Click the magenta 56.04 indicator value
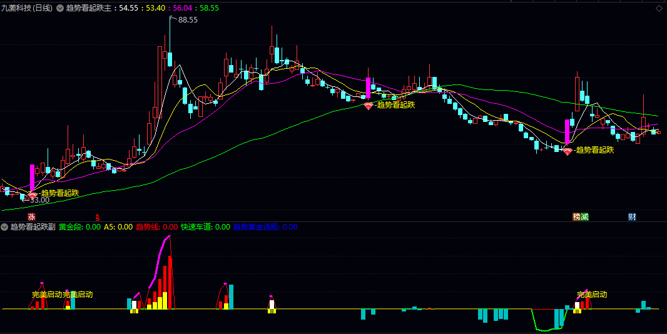 [183, 8]
